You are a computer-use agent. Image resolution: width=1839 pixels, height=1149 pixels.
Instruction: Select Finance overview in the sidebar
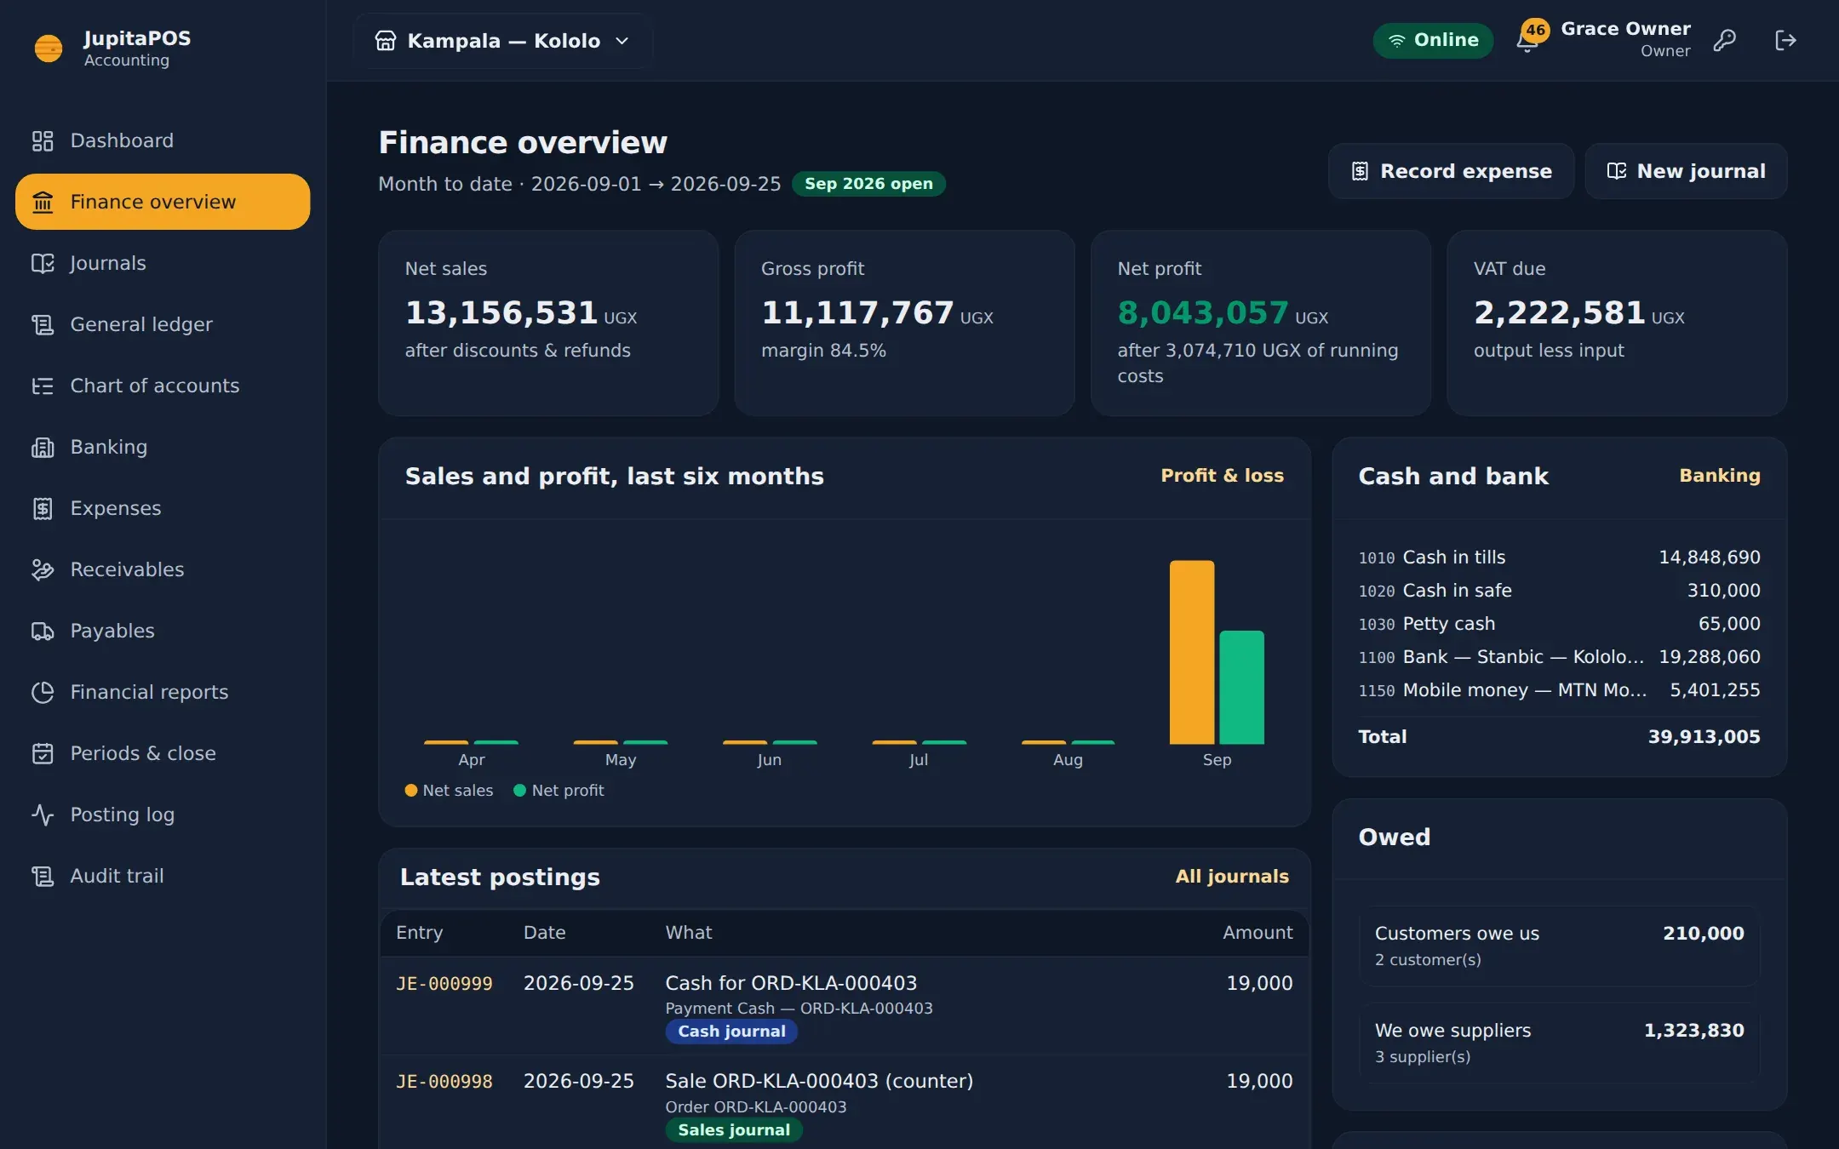[163, 202]
